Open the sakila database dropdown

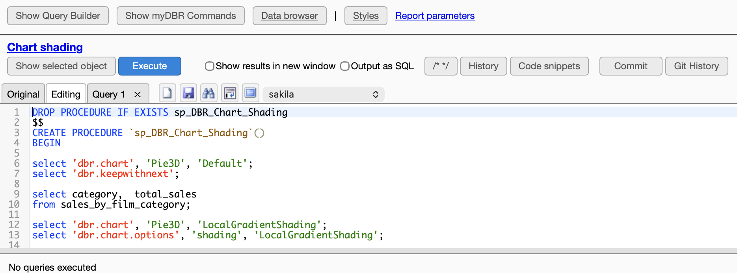323,94
